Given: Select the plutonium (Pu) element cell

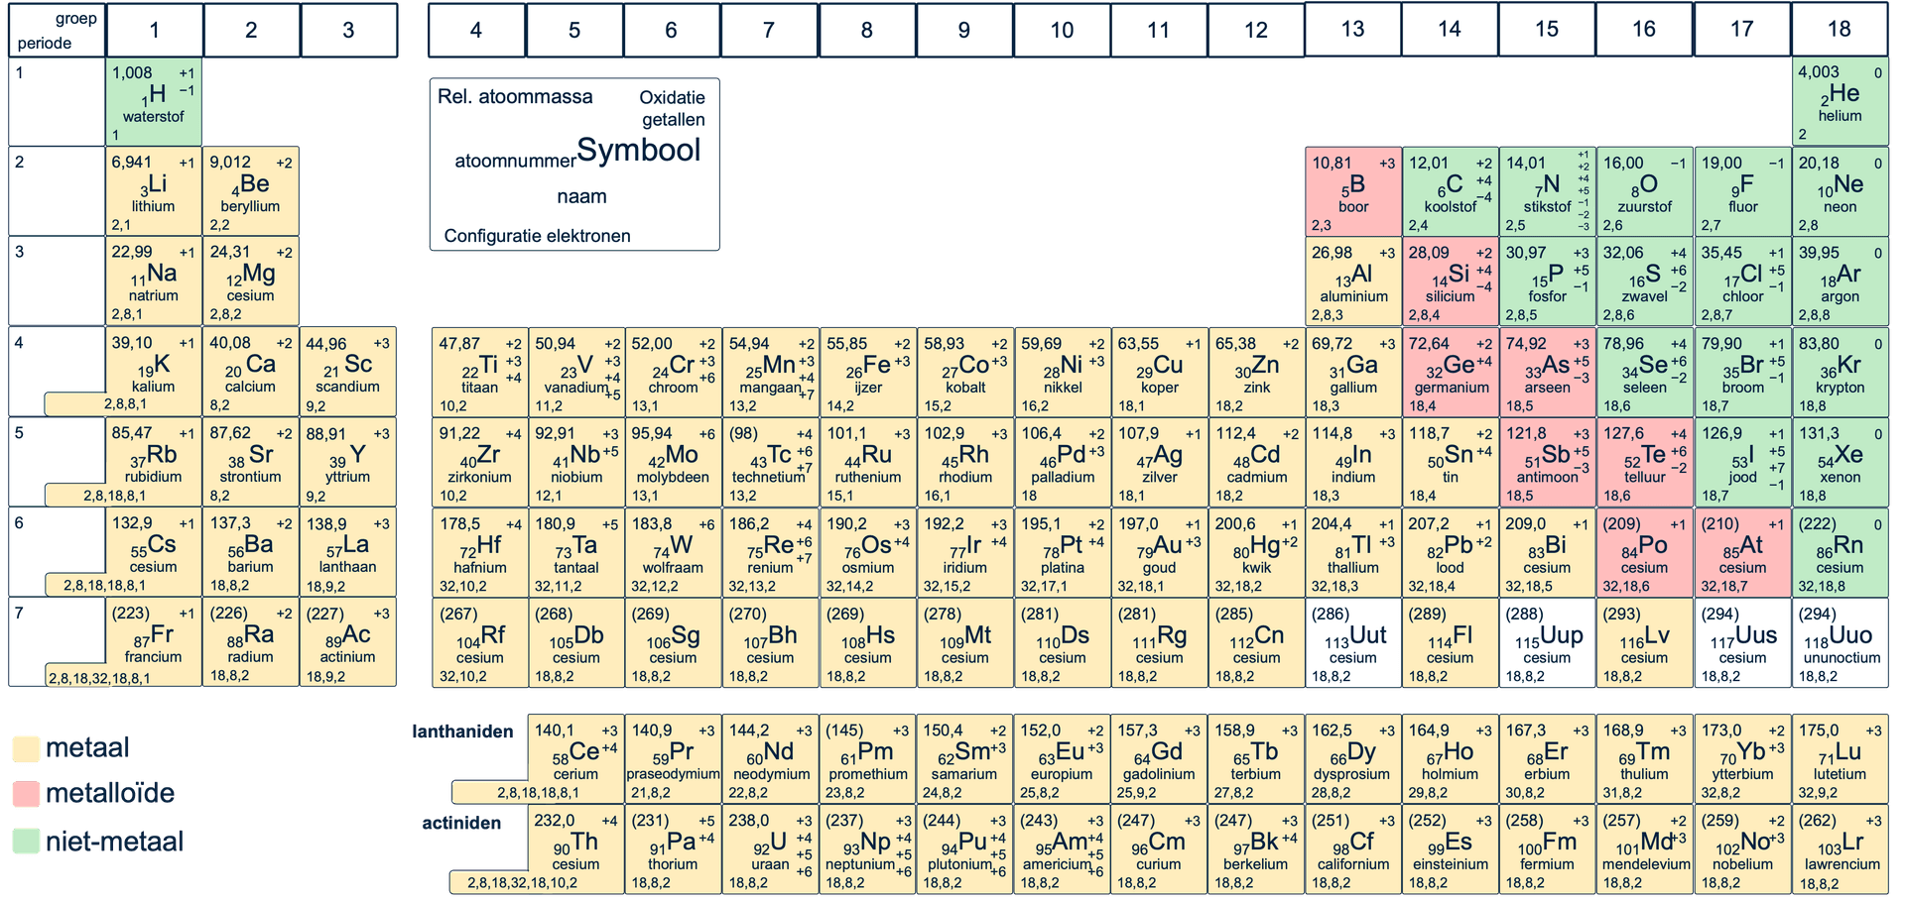Looking at the screenshot, I should (964, 848).
